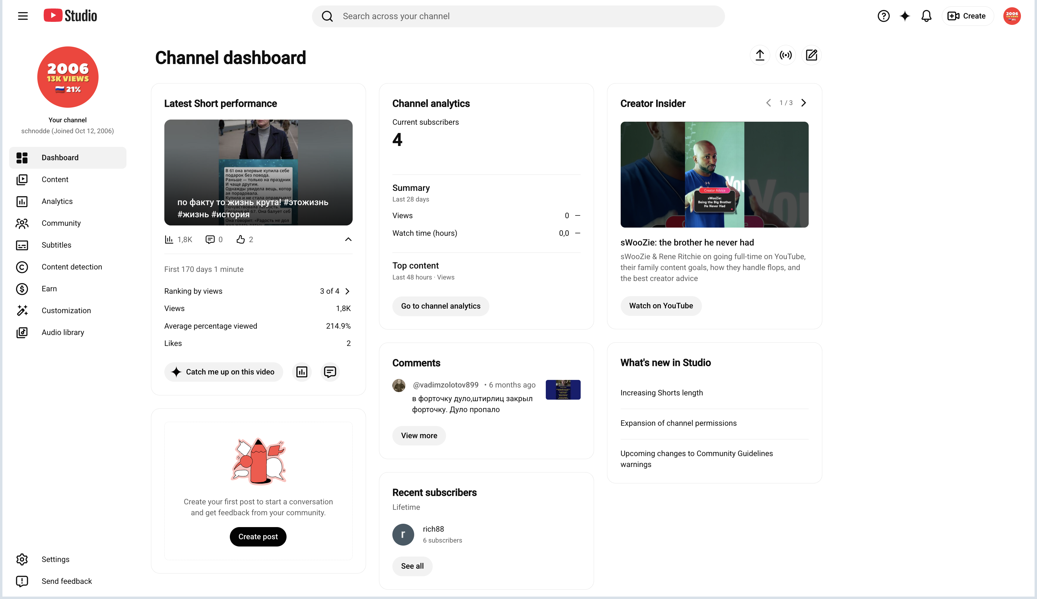Collapse the Latest Short performance details
The height and width of the screenshot is (599, 1037).
pyautogui.click(x=348, y=239)
